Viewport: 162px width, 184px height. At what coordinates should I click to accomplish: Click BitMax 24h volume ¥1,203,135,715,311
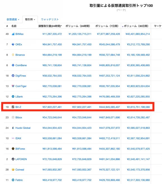point(80,34)
